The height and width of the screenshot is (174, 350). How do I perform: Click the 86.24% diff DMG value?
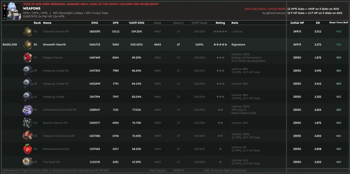point(137,71)
